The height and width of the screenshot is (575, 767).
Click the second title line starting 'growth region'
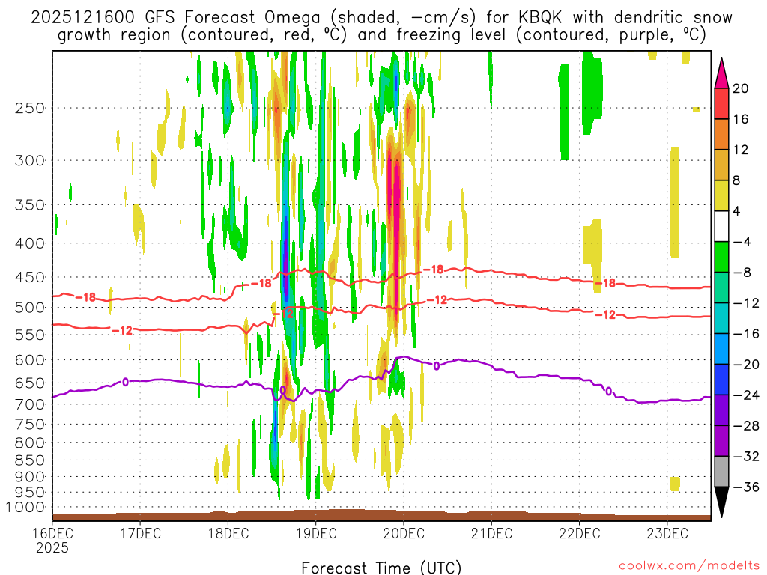pos(381,35)
